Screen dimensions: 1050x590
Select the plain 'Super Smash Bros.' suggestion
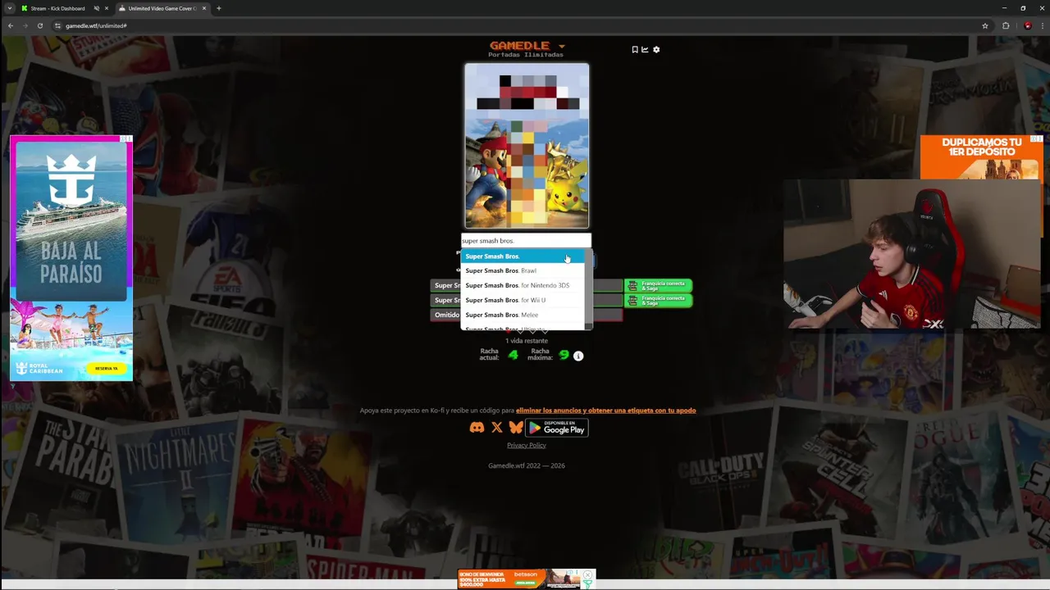tap(523, 256)
